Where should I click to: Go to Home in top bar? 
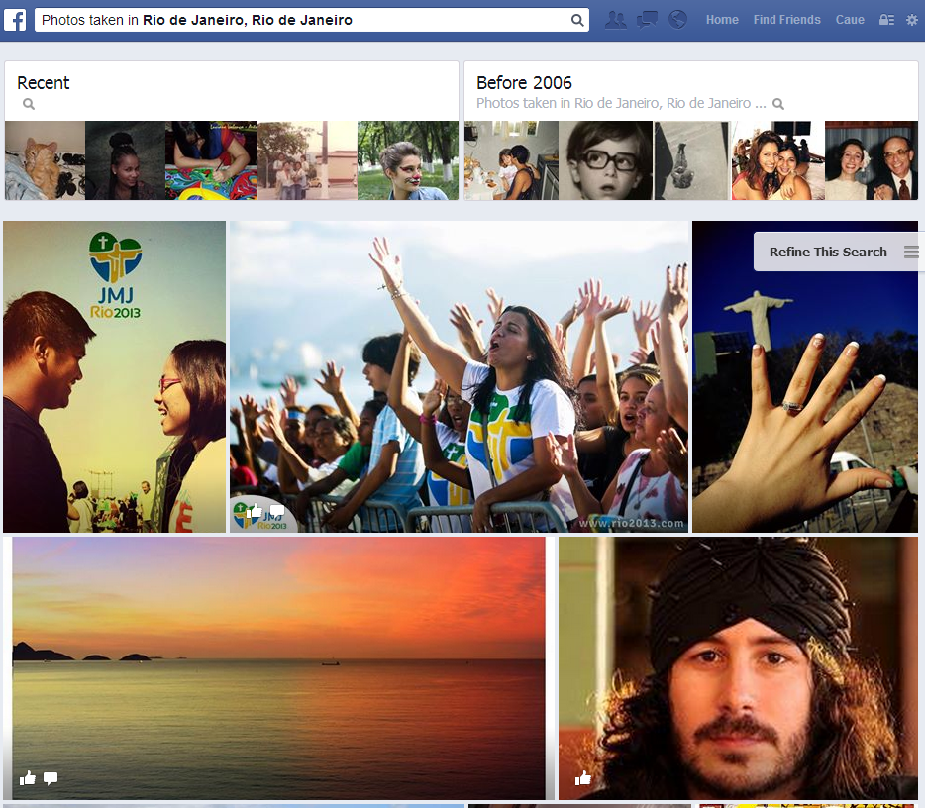(722, 20)
